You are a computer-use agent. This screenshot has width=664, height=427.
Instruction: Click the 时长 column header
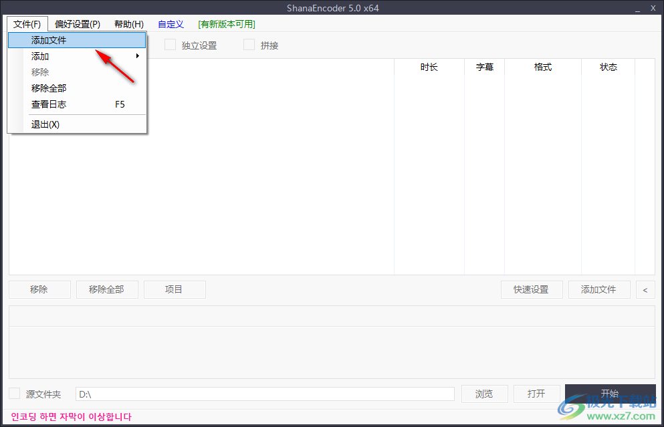click(429, 67)
